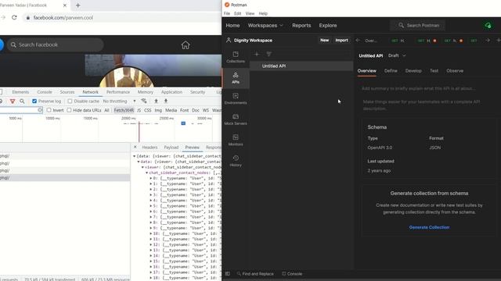Expand item 10 in contact nodes
This screenshot has width=501, height=281.
[x=151, y=233]
